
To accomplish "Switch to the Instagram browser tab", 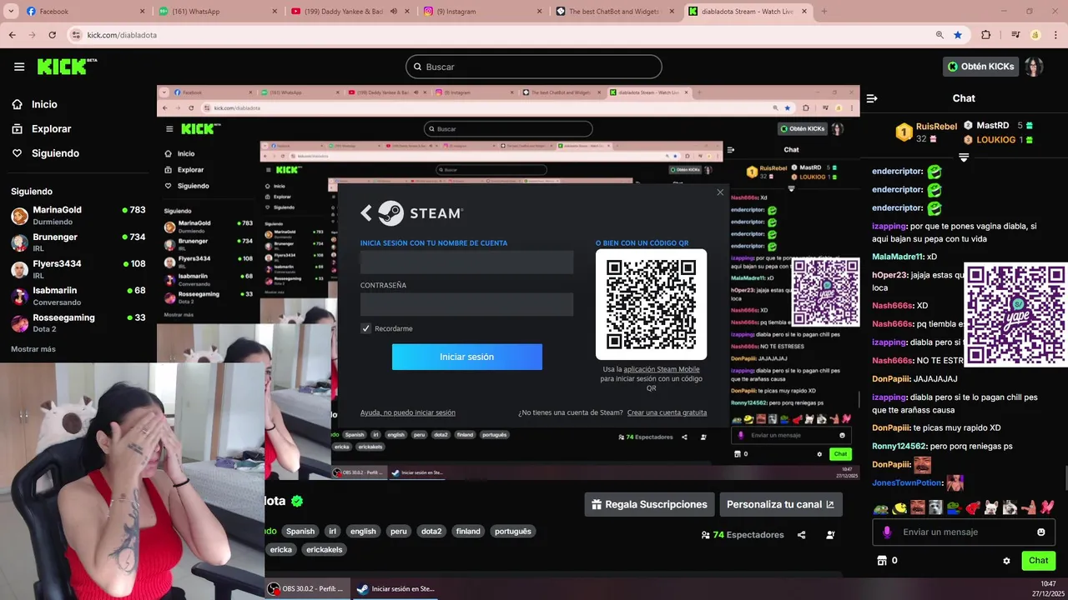I will 484,12.
